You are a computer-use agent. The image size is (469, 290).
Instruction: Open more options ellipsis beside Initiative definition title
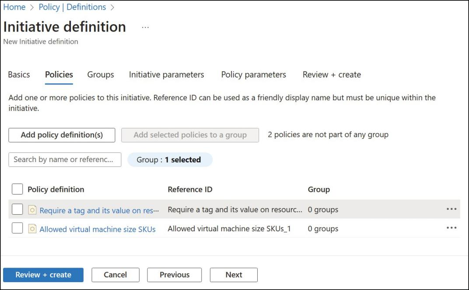(x=145, y=27)
